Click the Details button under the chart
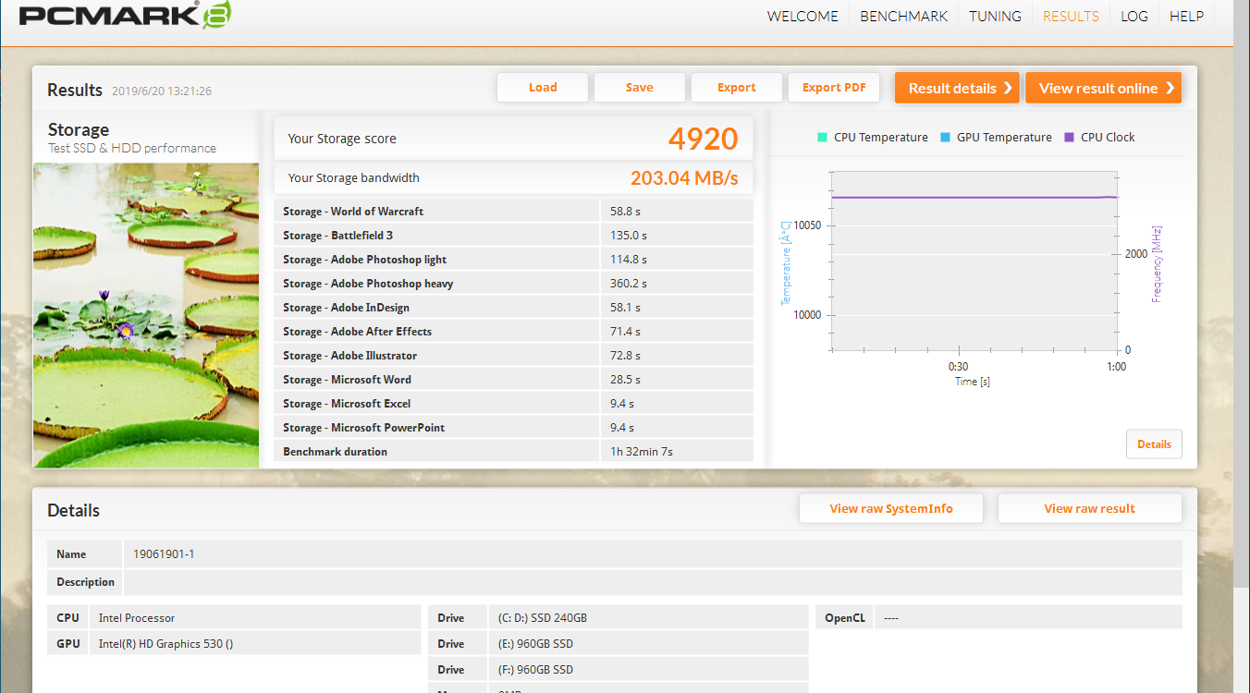This screenshot has width=1250, height=693. pos(1154,444)
